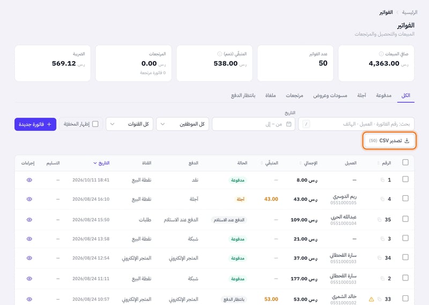Click the الفواتير breadcrumb item
This screenshot has width=429, height=305.
point(386,12)
